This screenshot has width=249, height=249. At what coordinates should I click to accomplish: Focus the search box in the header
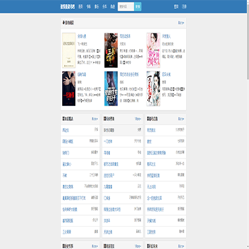tap(126, 7)
